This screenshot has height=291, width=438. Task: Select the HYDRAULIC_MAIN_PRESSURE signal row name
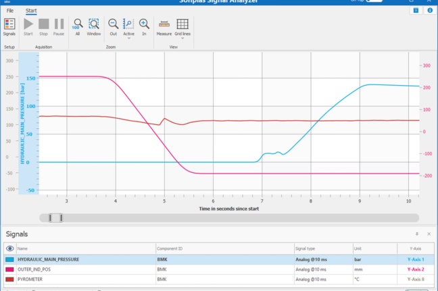pos(48,259)
